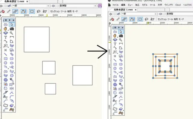193x119 pixels.
Task: Click the largest square in left drawing
Action: pos(37,39)
